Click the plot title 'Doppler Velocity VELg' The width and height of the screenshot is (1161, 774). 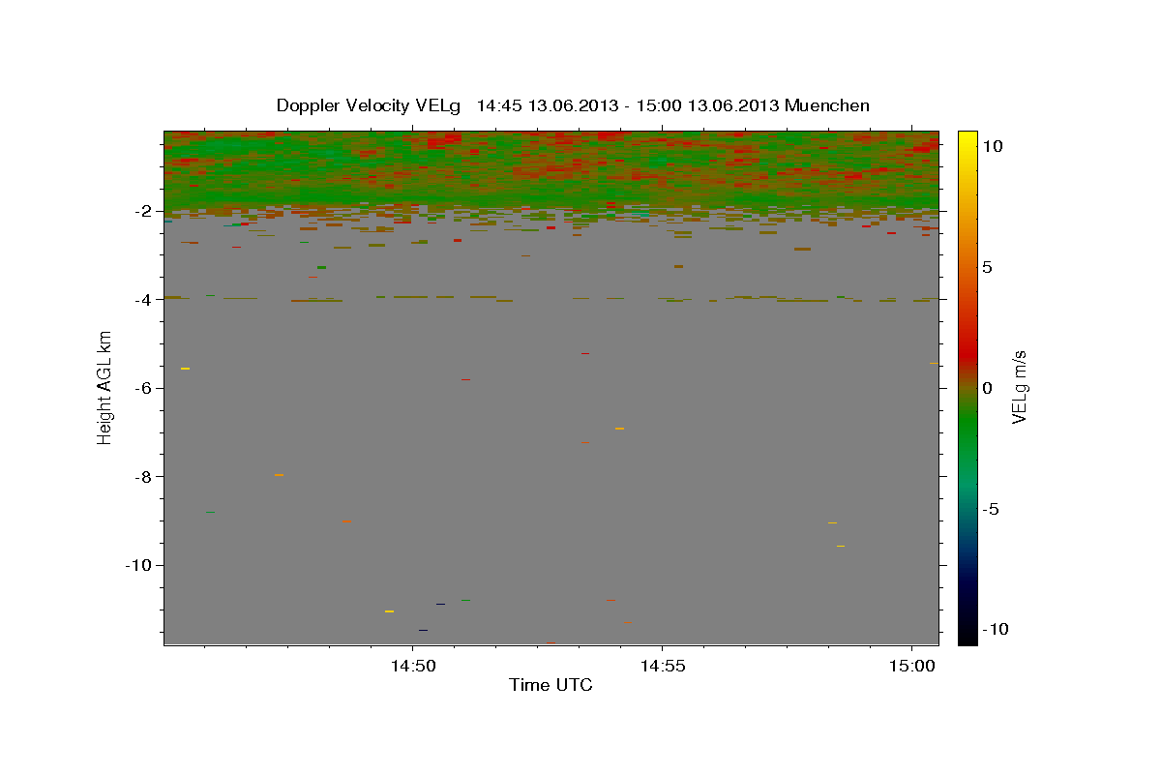370,105
